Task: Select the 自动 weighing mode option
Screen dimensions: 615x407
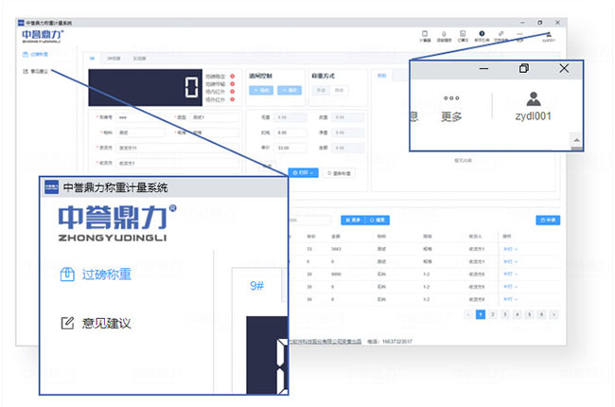Action: tap(339, 90)
